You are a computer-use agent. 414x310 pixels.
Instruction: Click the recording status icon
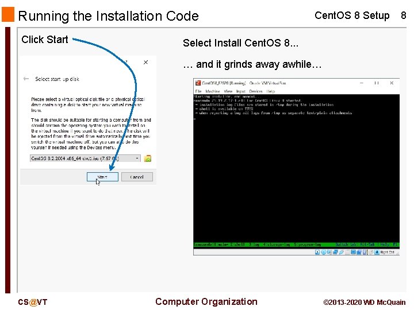[x=359, y=252]
